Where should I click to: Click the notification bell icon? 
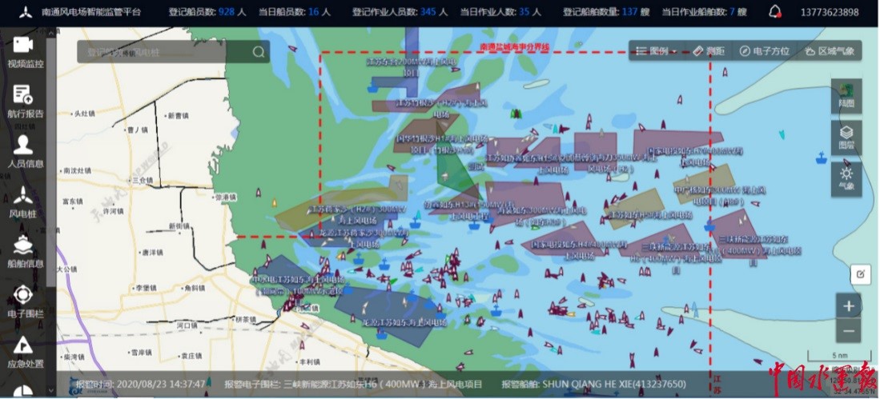click(x=774, y=12)
